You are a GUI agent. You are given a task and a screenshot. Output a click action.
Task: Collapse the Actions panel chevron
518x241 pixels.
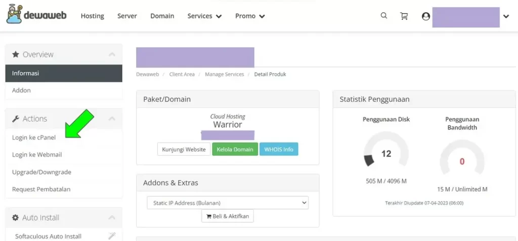tap(112, 118)
